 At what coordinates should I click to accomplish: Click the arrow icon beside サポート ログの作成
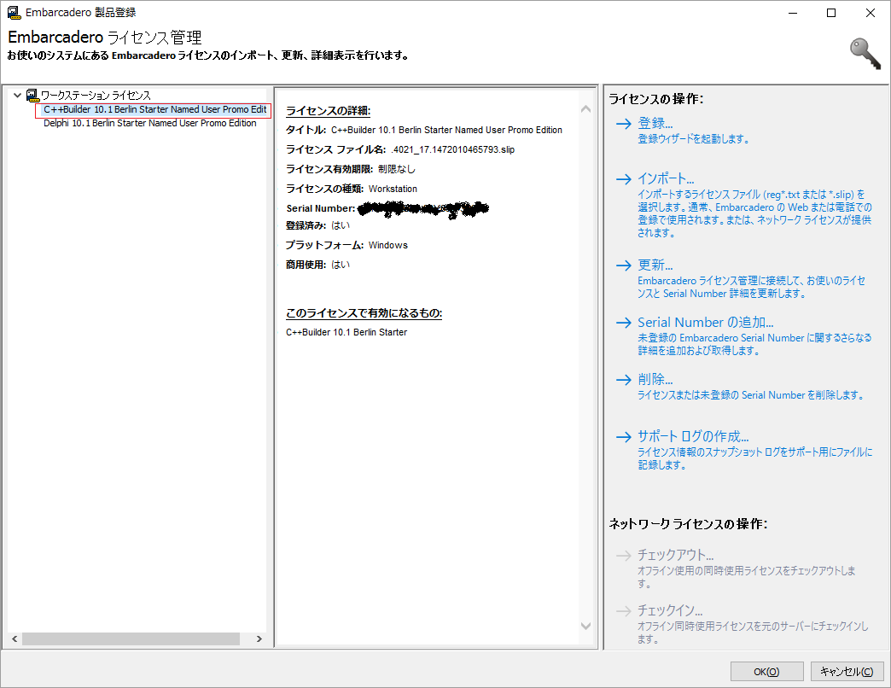pos(623,436)
